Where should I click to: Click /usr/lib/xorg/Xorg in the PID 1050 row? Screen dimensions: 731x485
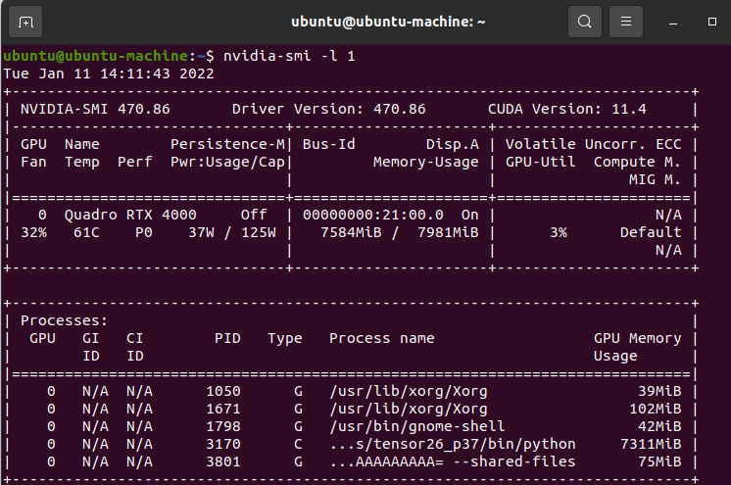click(409, 391)
